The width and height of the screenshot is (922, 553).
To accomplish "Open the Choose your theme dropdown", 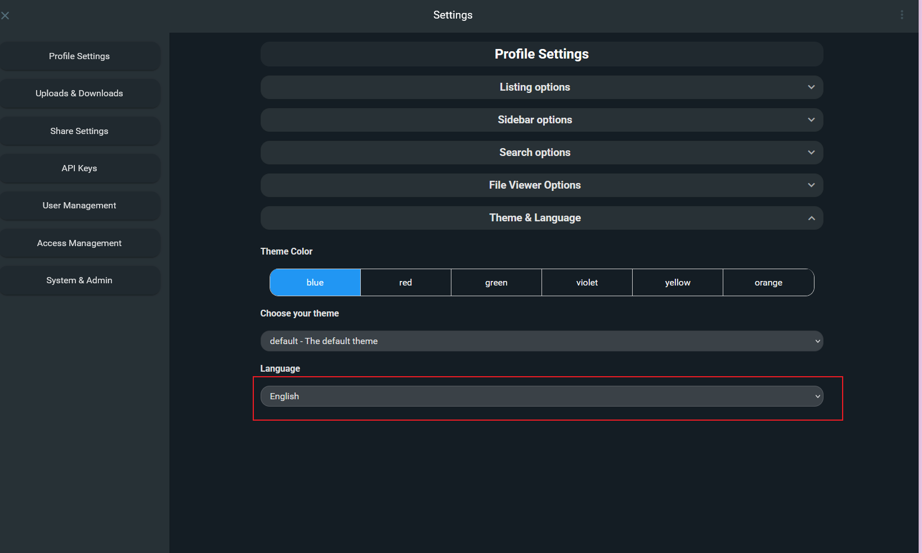I will [541, 341].
